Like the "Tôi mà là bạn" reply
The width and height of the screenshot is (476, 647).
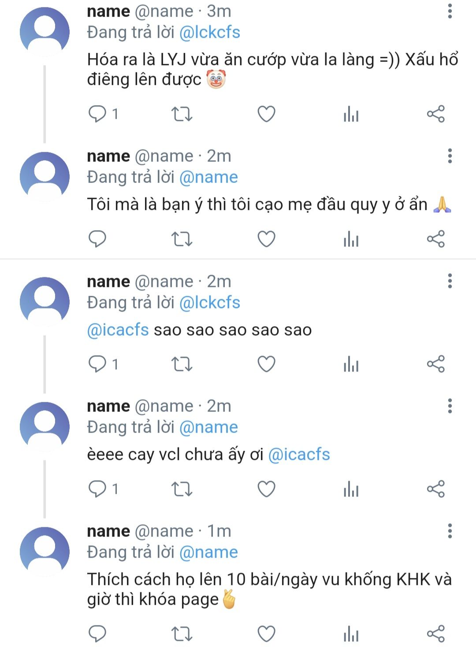tap(266, 239)
